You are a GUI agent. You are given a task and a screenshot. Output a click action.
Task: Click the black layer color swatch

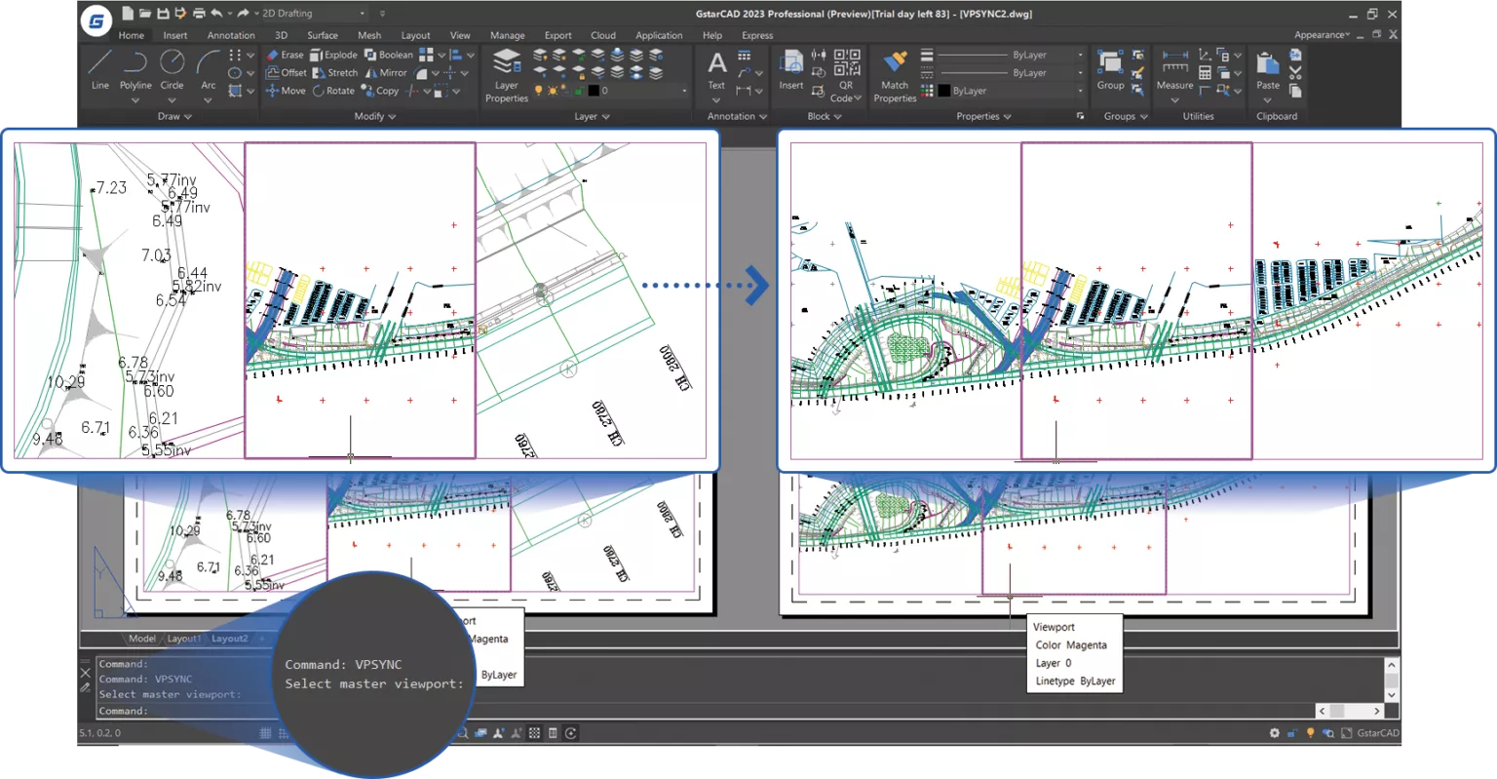593,91
